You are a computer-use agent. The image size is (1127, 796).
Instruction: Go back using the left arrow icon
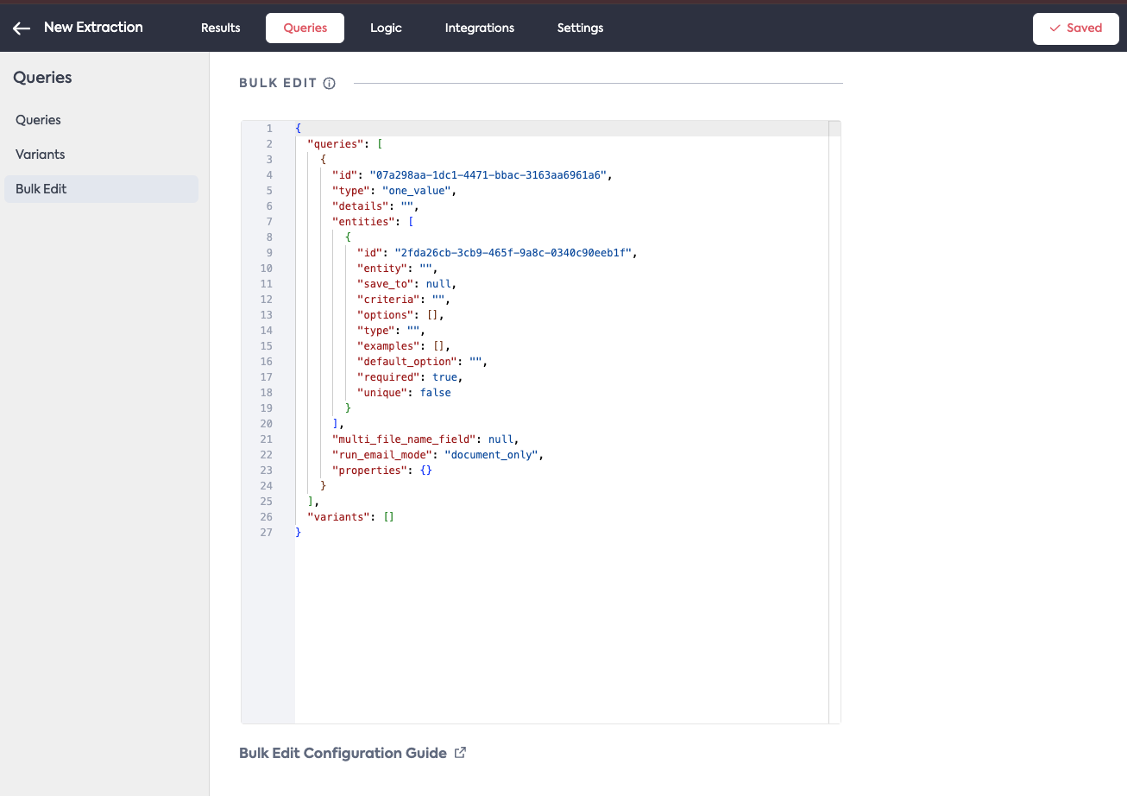coord(22,28)
